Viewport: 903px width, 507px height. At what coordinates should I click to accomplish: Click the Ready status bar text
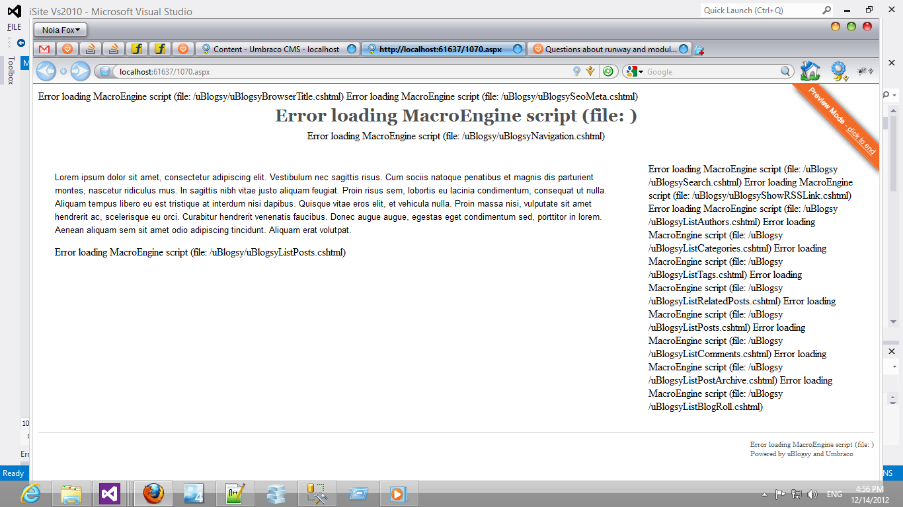13,473
